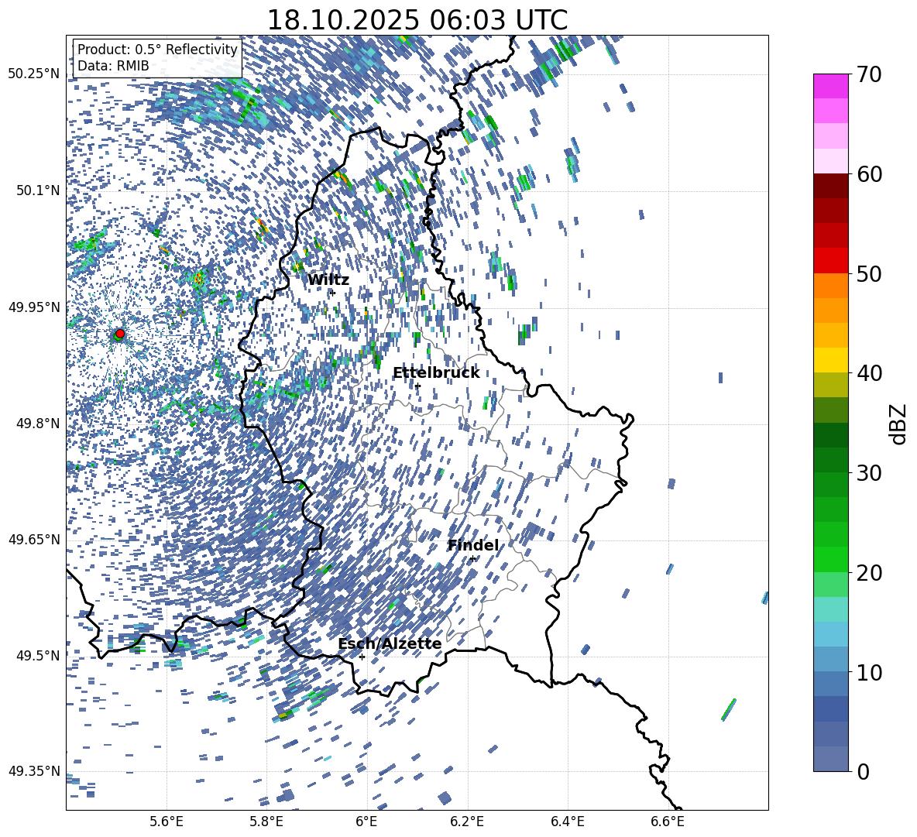Click the dBZ colorbar axis label
The image size is (917, 837).
click(899, 424)
